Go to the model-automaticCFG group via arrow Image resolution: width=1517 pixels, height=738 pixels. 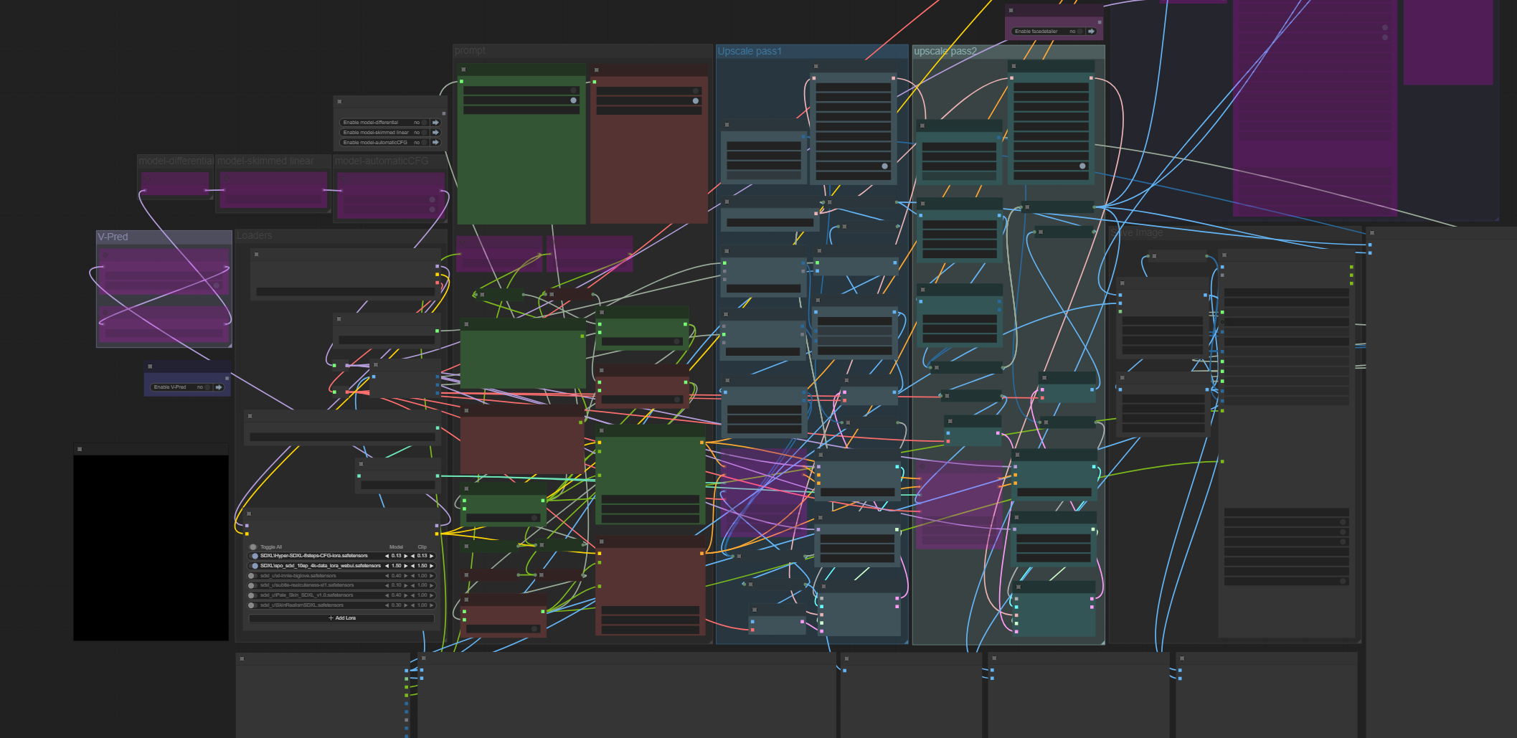435,143
